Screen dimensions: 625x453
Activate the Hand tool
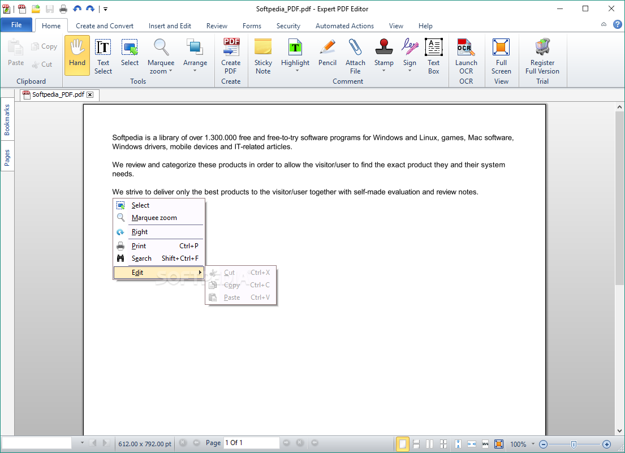pos(77,55)
